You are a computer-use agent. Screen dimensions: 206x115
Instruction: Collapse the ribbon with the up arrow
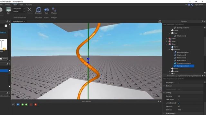tap(186, 5)
